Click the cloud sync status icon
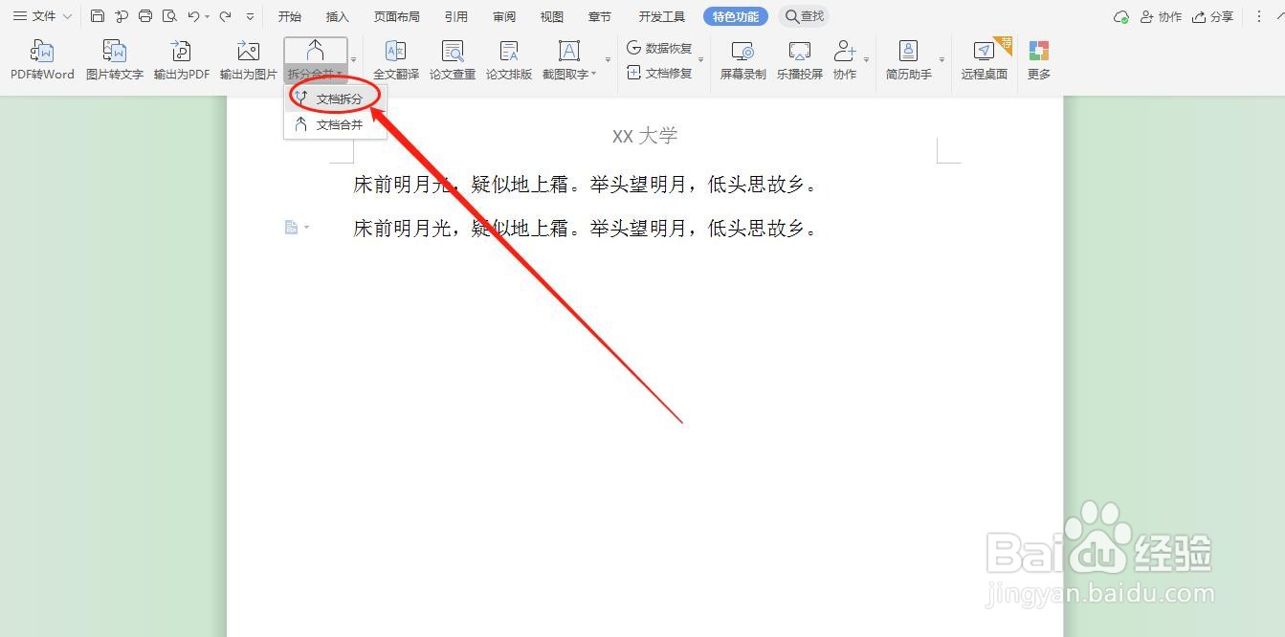Image resolution: width=1285 pixels, height=637 pixels. 1120,16
